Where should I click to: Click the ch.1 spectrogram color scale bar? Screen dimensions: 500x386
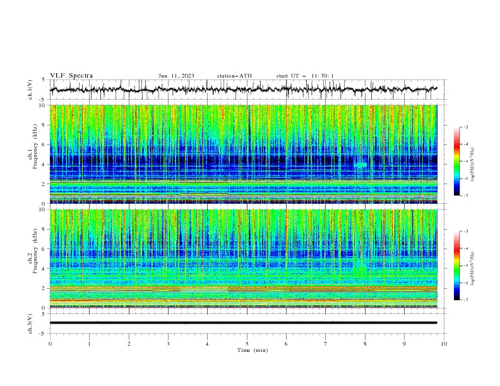coord(456,161)
